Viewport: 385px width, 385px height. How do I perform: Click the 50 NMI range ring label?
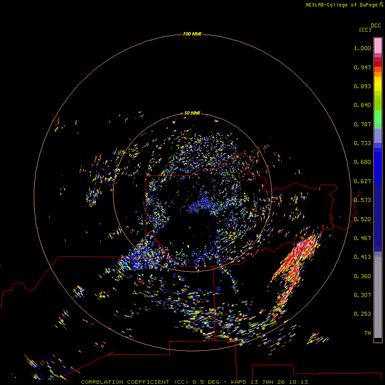[192, 113]
